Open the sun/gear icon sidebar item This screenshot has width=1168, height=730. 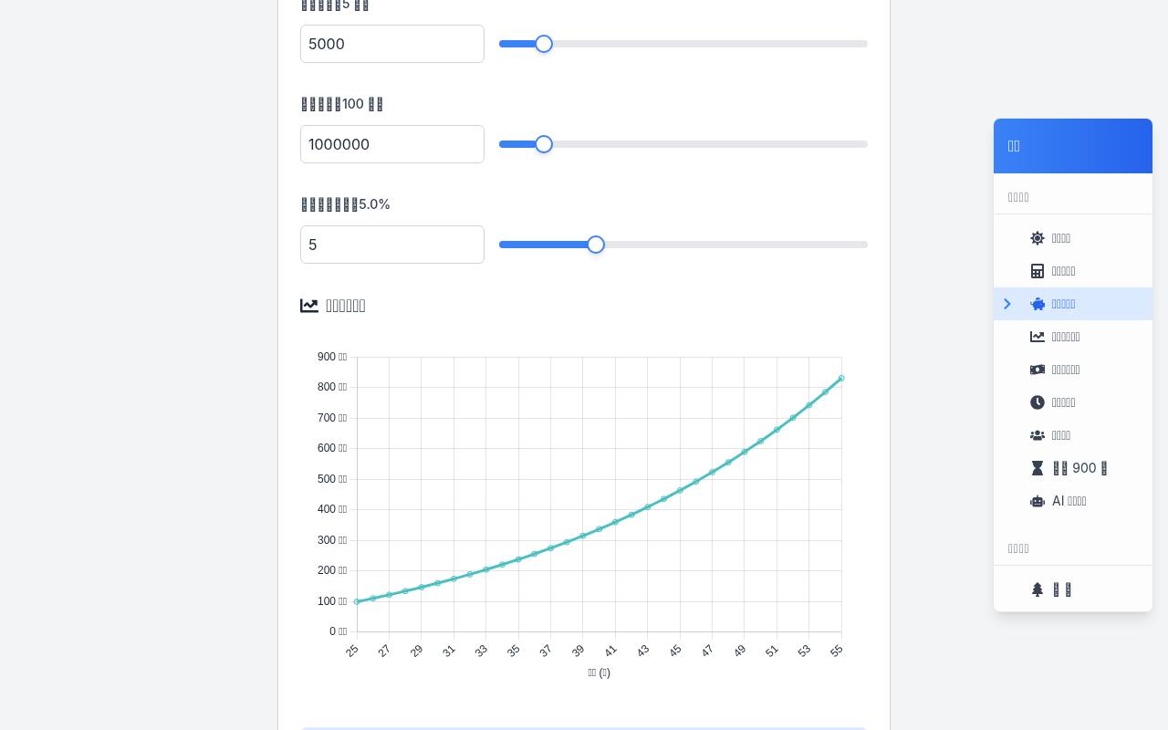point(1073,238)
